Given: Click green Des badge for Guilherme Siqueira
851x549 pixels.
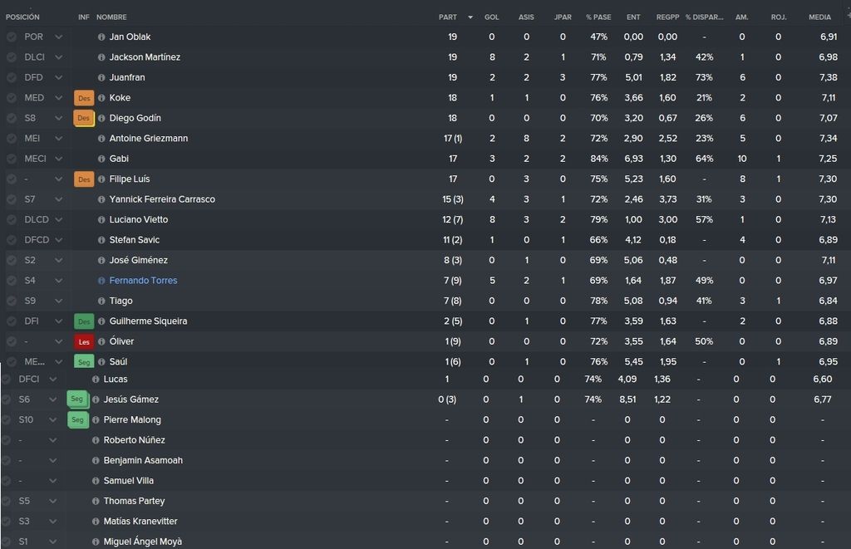Looking at the screenshot, I should coord(84,321).
